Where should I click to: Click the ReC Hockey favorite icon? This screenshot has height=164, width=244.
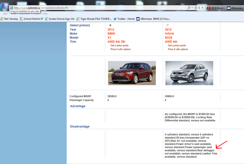coord(2,19)
